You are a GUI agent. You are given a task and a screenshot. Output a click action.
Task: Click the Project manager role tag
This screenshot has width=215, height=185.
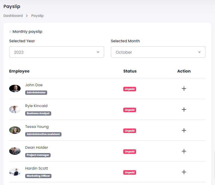click(38, 155)
